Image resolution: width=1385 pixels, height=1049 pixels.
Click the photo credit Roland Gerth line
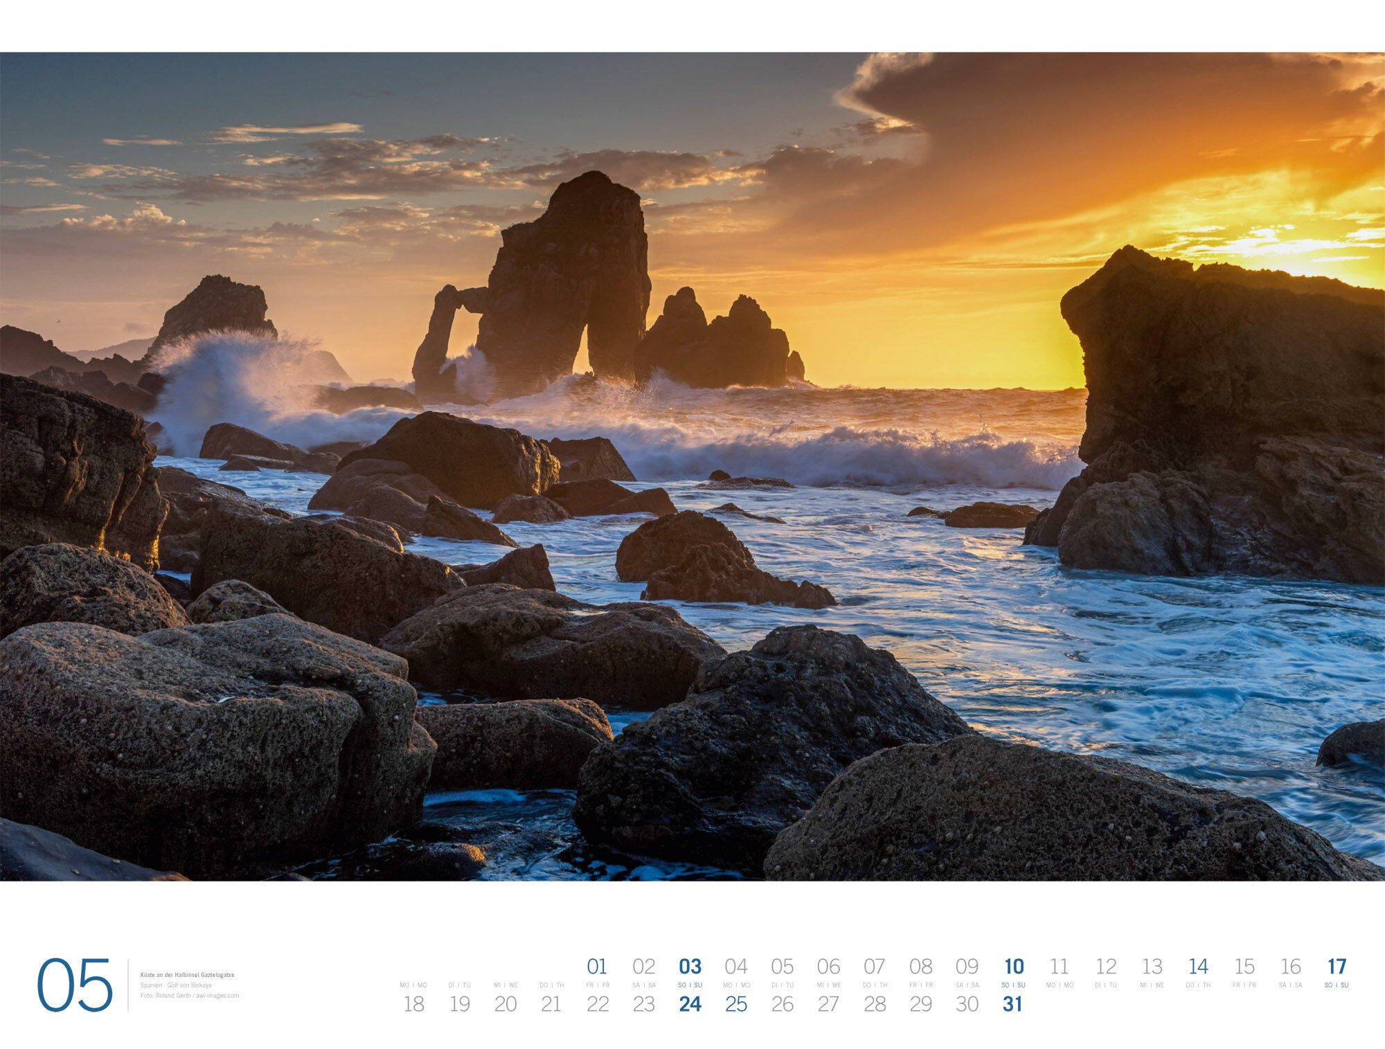tap(189, 996)
